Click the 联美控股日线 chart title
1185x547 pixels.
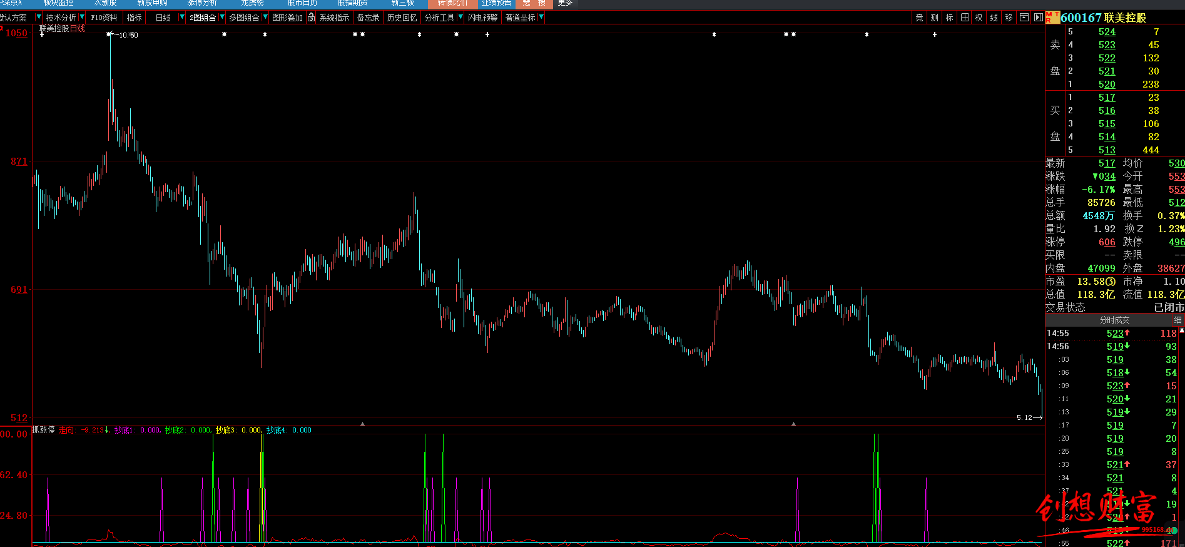click(x=62, y=29)
